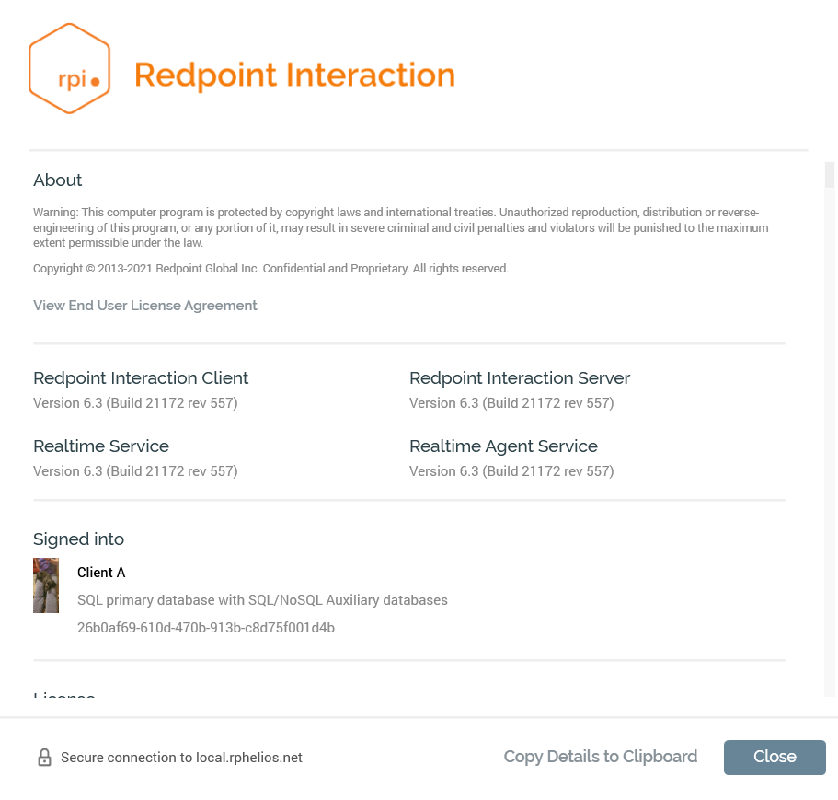838x800 pixels.
Task: Click the About section heading
Action: (57, 180)
